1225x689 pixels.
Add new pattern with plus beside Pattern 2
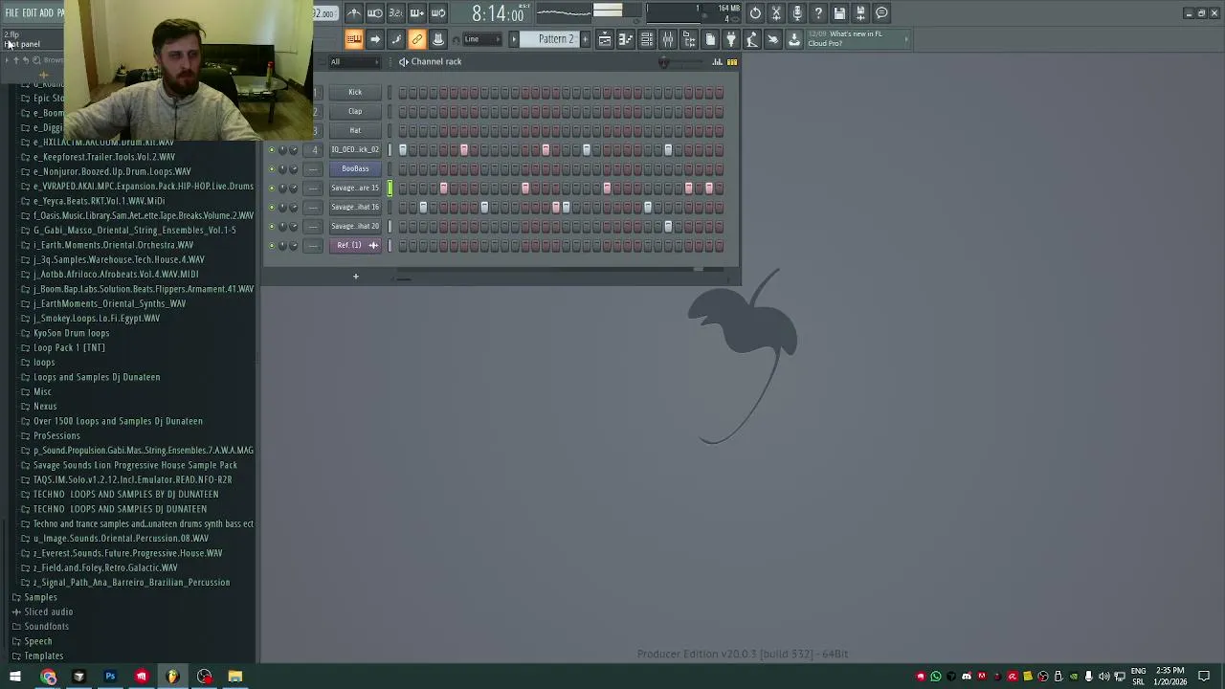tap(586, 39)
